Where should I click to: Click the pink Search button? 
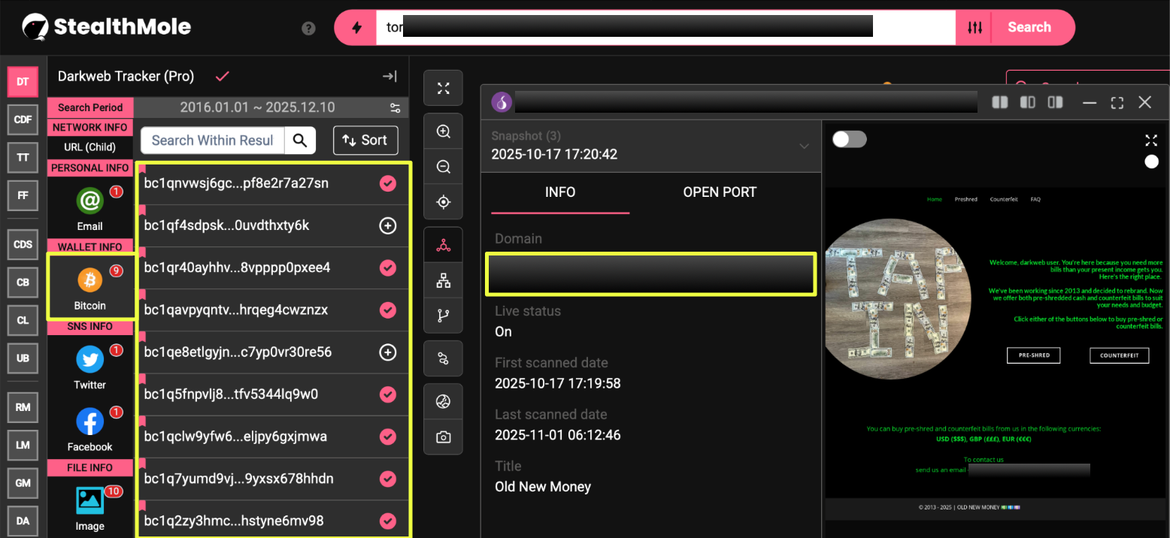coord(1029,28)
